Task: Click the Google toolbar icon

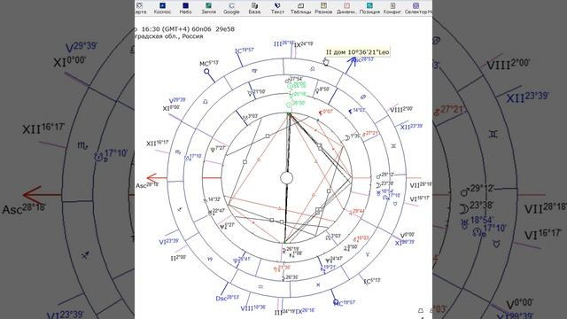Action: point(231,8)
